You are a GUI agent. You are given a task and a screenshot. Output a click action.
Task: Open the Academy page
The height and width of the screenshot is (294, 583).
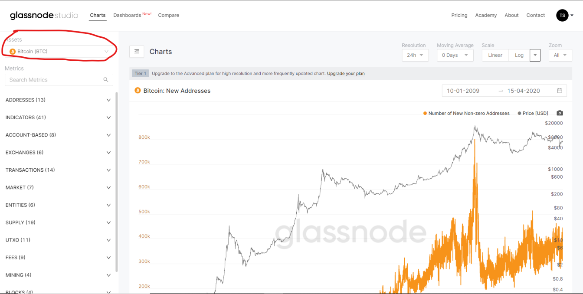pyautogui.click(x=486, y=15)
